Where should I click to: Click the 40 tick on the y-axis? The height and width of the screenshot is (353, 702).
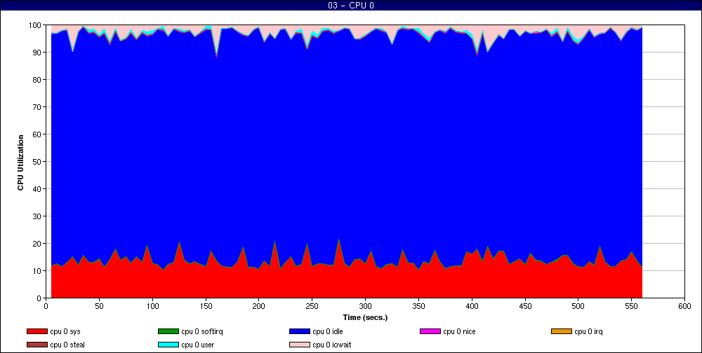coord(38,189)
